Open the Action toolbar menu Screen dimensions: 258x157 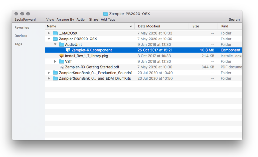click(82, 19)
